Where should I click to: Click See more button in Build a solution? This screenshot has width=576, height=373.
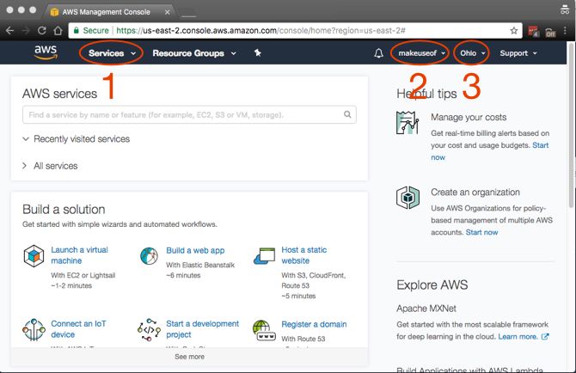189,356
